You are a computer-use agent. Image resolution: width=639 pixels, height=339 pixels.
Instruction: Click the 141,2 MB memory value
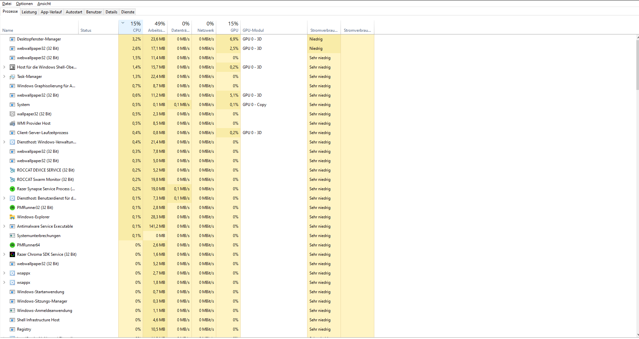[x=157, y=226]
